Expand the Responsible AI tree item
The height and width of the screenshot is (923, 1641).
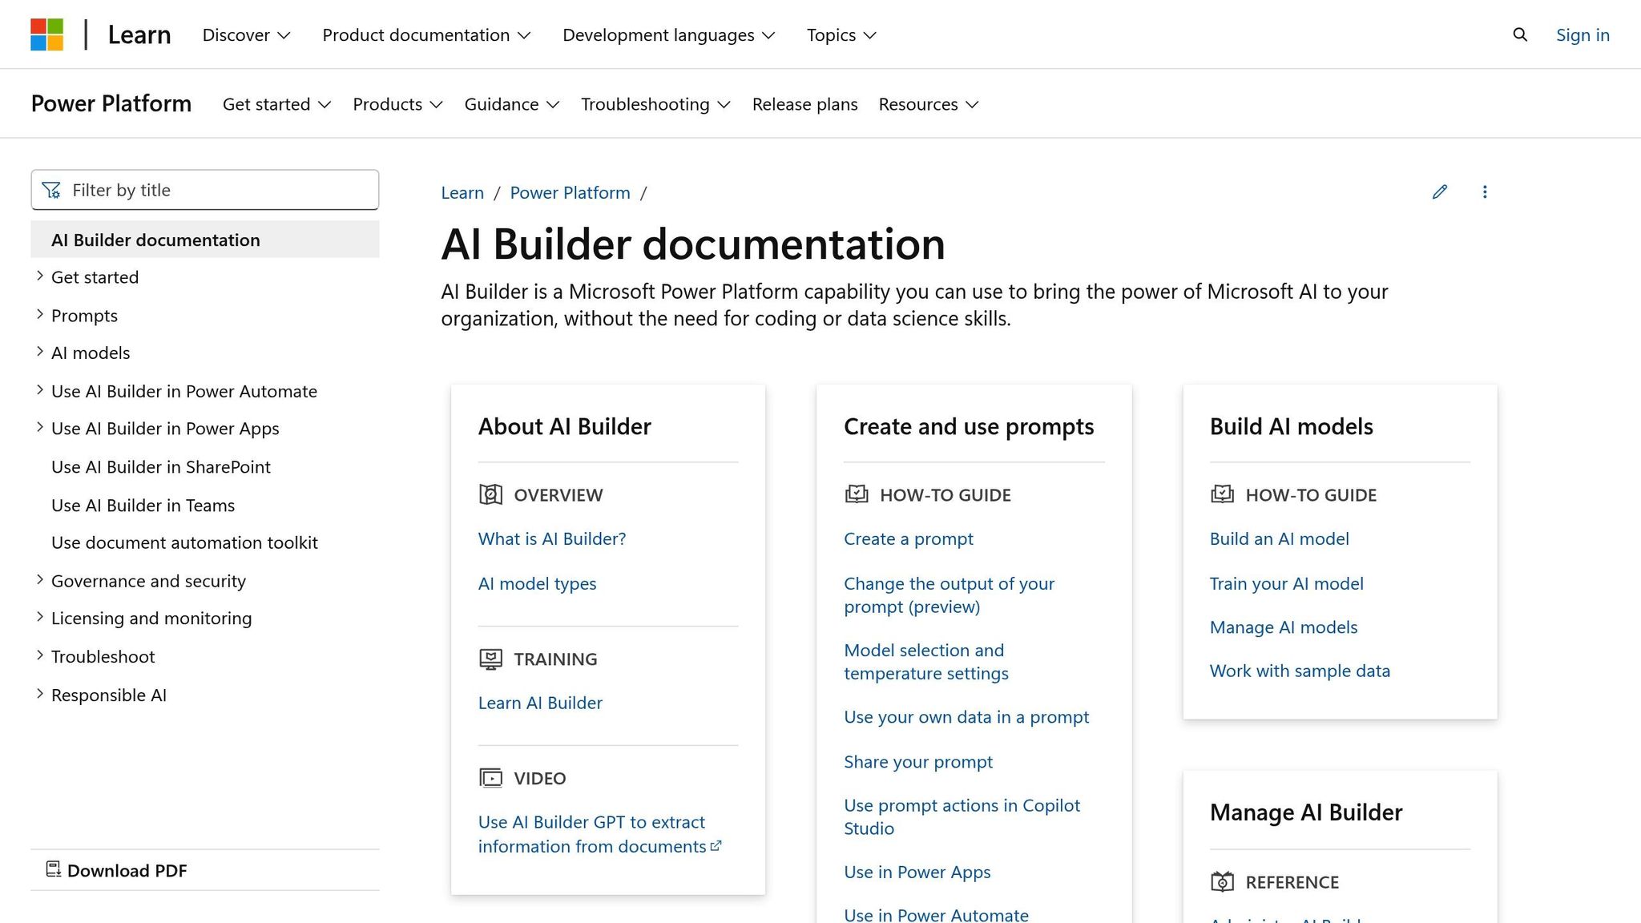pos(40,695)
